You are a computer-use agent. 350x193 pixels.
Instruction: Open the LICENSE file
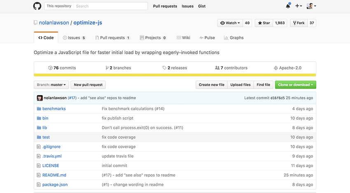click(x=51, y=165)
